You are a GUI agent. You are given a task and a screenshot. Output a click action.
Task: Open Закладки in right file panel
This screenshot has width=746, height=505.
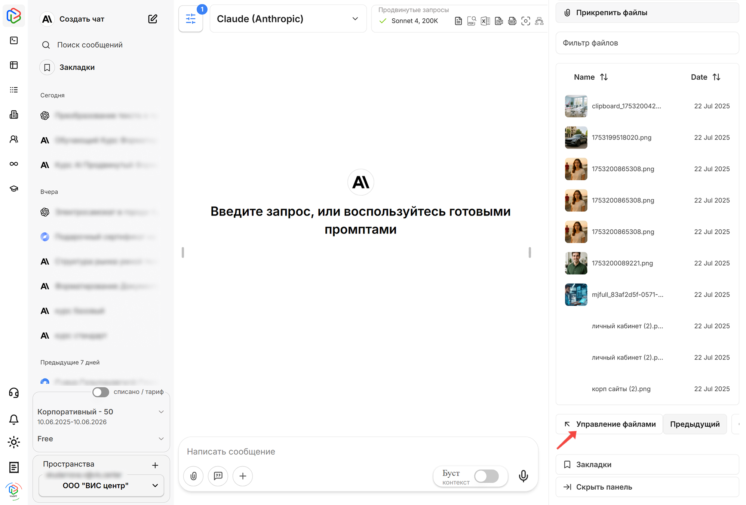pos(647,465)
